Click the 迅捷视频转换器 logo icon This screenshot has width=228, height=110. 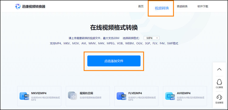point(18,7)
